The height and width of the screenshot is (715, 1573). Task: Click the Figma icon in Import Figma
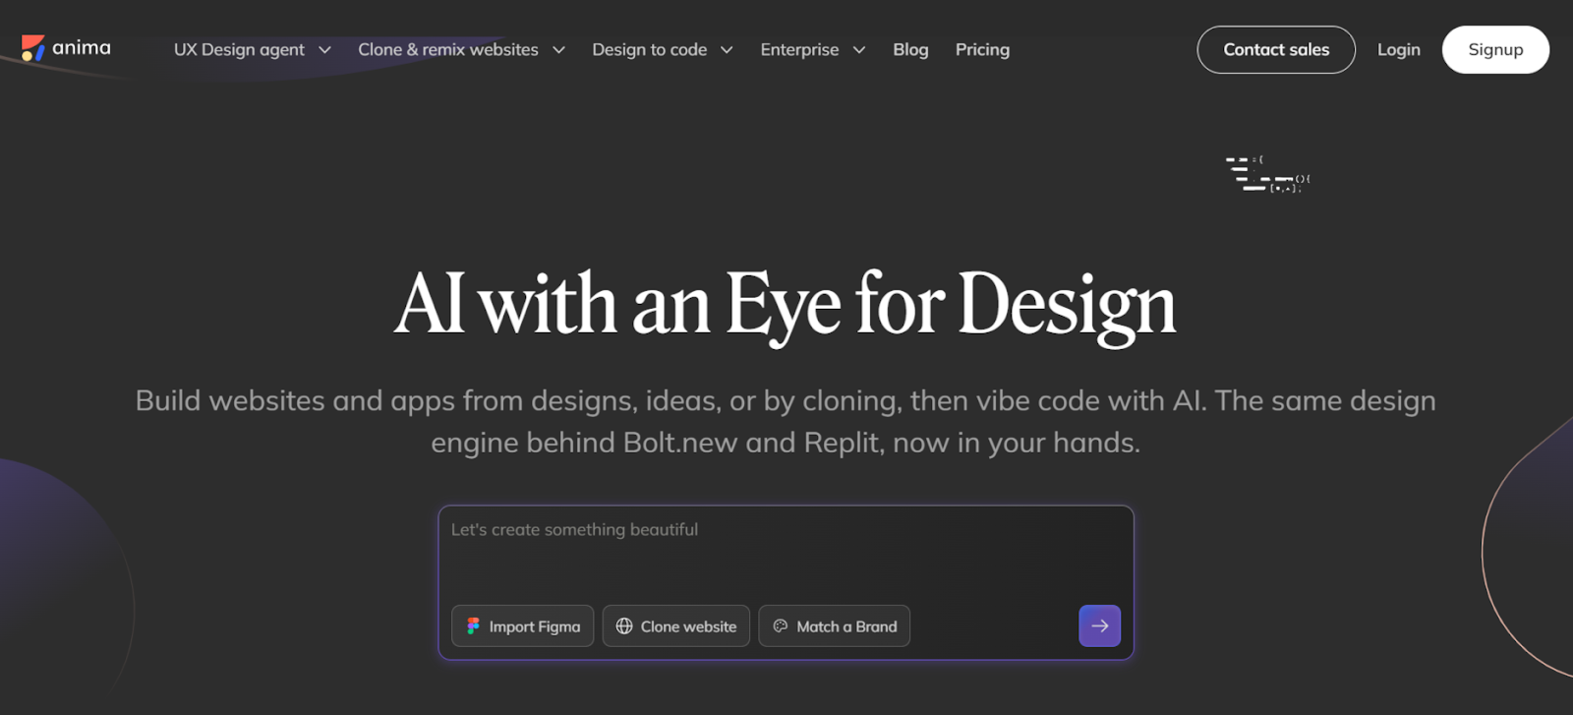click(473, 626)
